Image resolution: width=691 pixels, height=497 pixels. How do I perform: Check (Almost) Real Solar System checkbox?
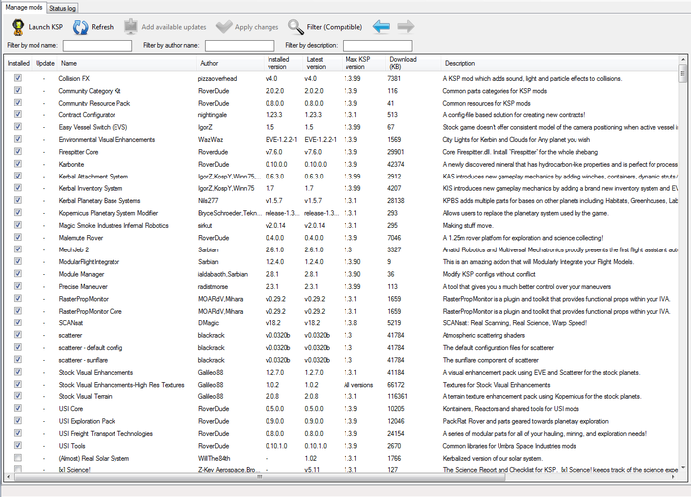(x=18, y=458)
